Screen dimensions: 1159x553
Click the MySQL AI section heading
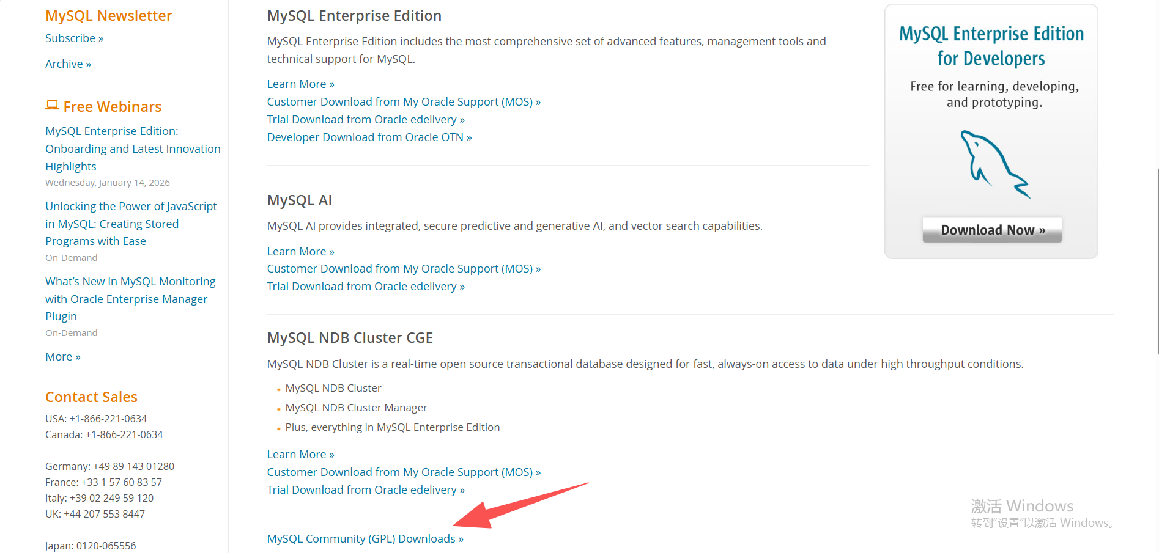[300, 200]
